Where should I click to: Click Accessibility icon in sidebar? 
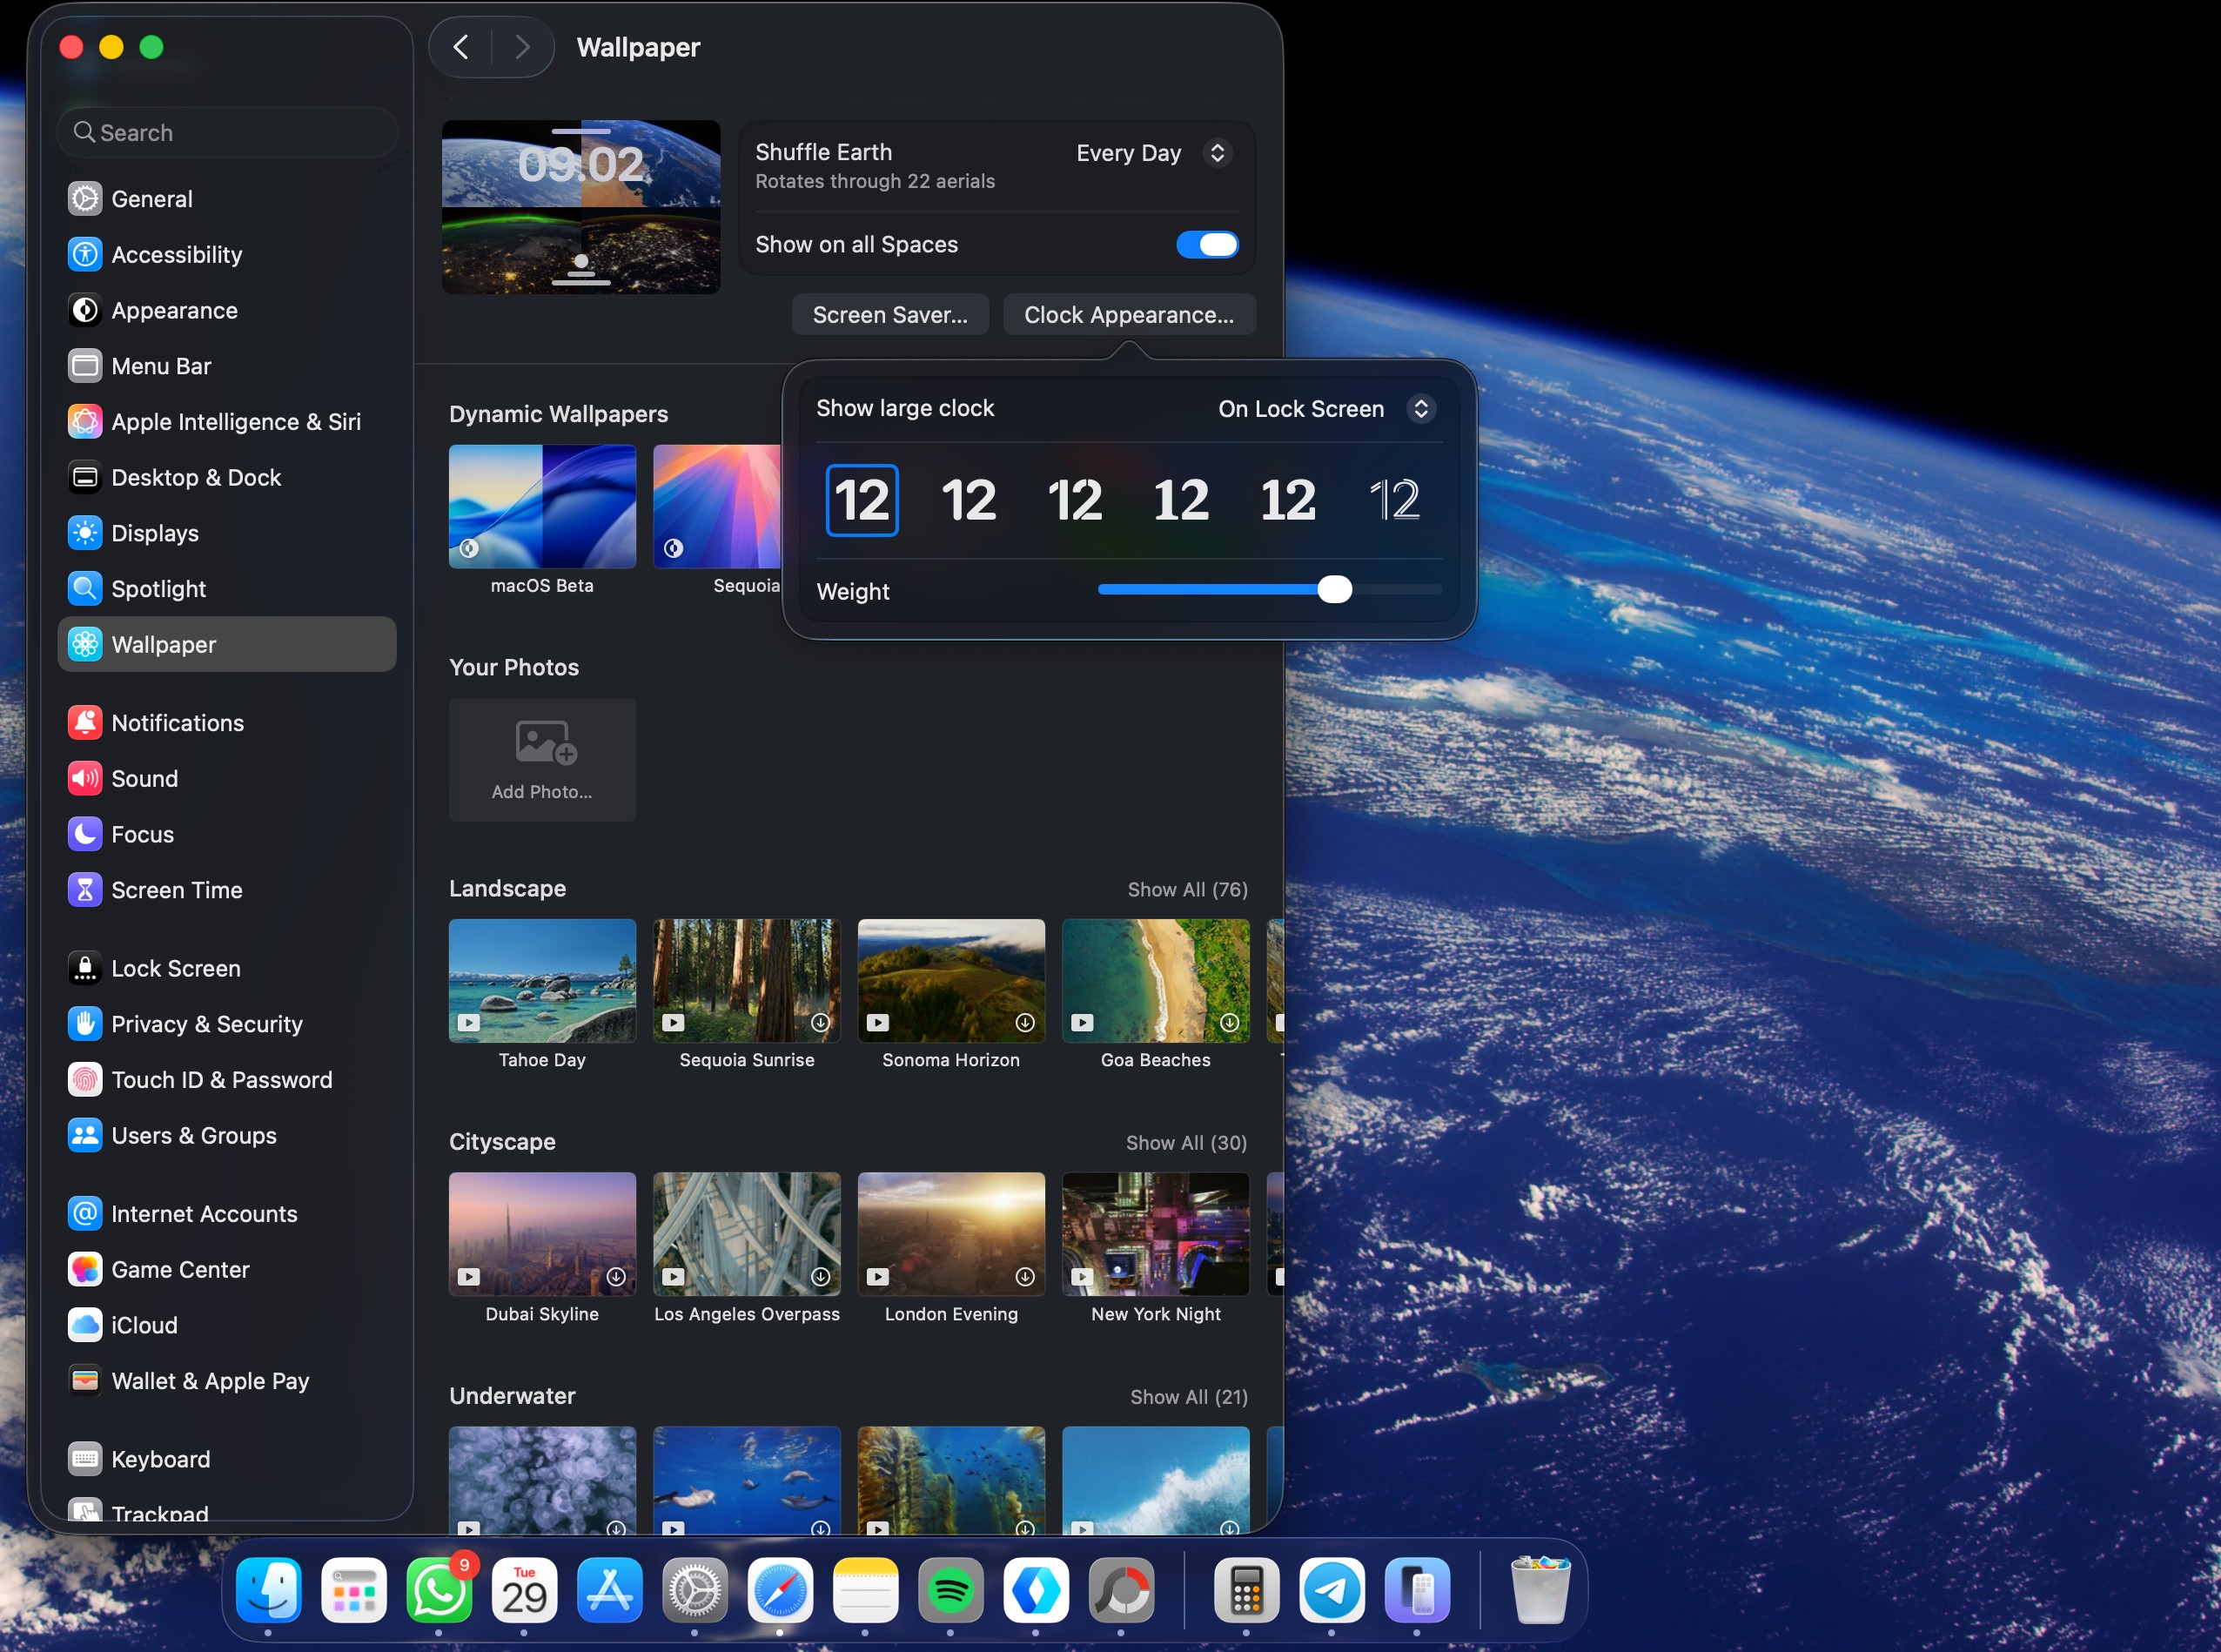pos(85,255)
